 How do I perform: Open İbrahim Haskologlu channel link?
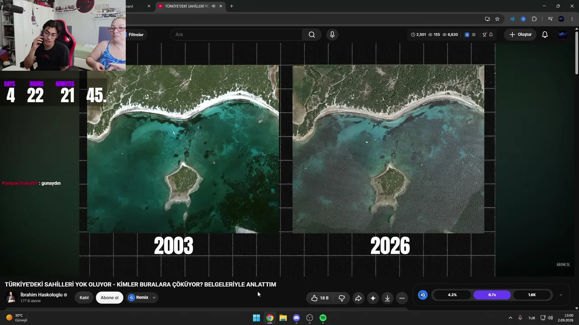[x=41, y=295]
